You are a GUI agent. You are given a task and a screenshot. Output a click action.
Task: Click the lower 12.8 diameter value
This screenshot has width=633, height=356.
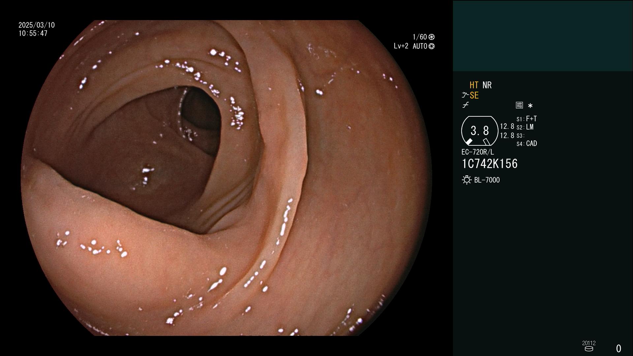(x=507, y=135)
